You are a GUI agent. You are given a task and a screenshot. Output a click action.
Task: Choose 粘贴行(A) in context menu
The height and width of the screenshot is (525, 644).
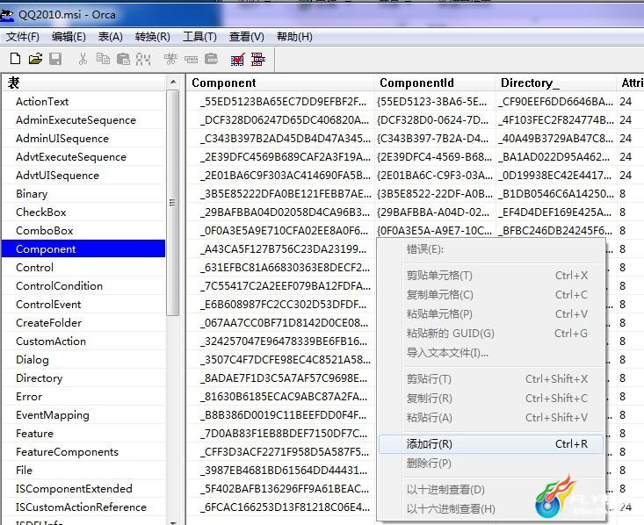coord(491,417)
